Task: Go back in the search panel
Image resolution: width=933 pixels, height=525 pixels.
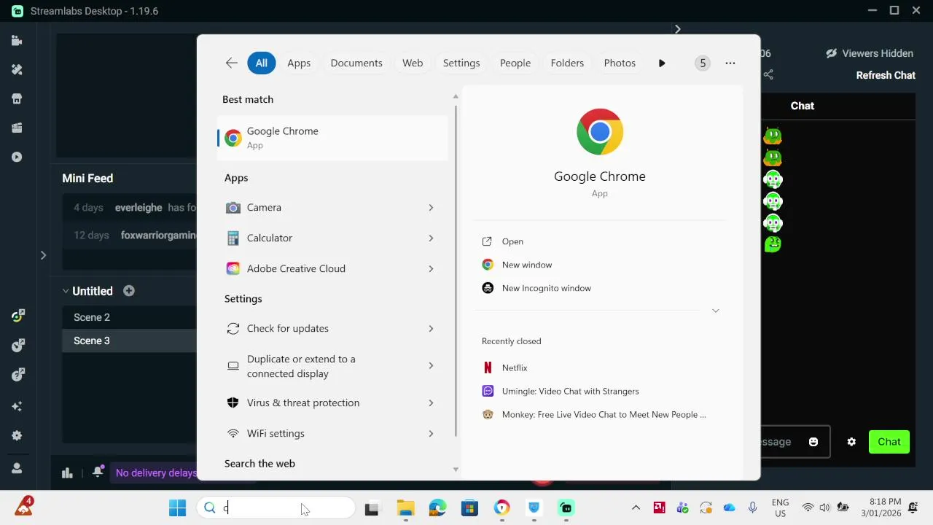Action: coord(232,63)
